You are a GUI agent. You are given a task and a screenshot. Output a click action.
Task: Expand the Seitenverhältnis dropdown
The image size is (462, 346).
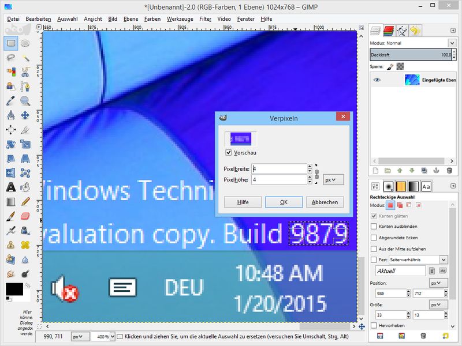(x=444, y=260)
